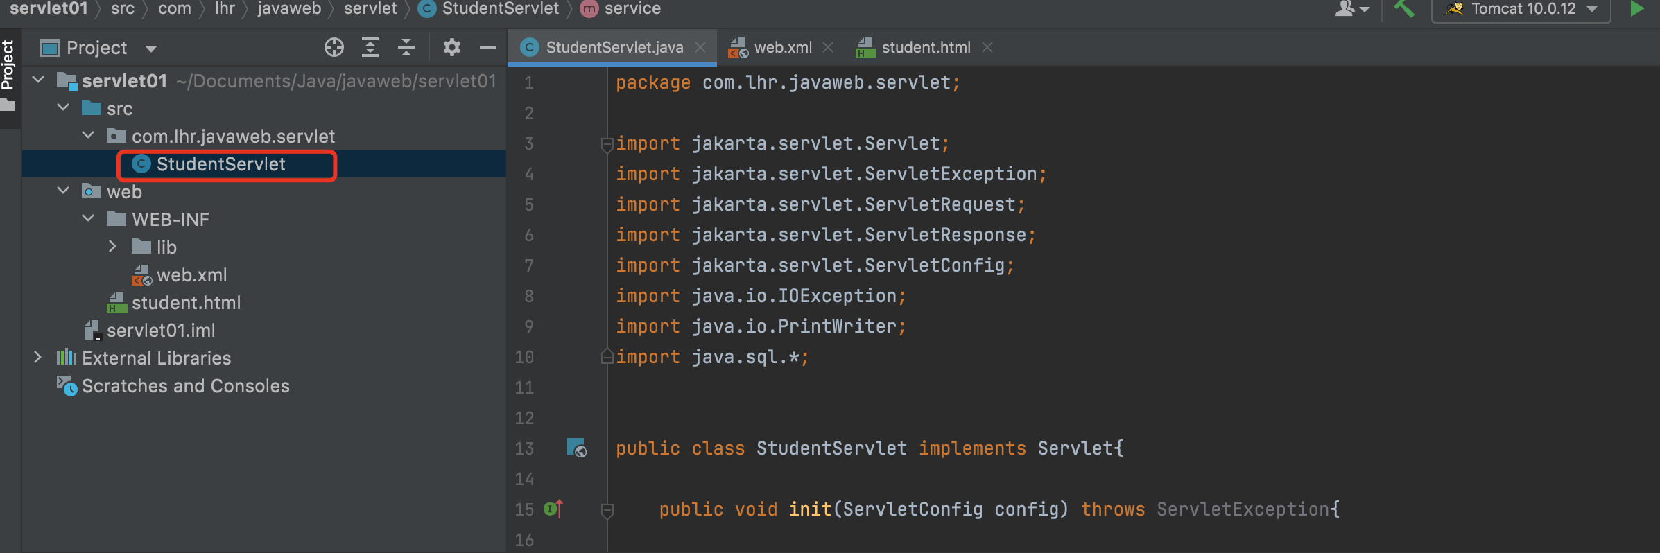Click 'init' method name on line 15

[810, 509]
